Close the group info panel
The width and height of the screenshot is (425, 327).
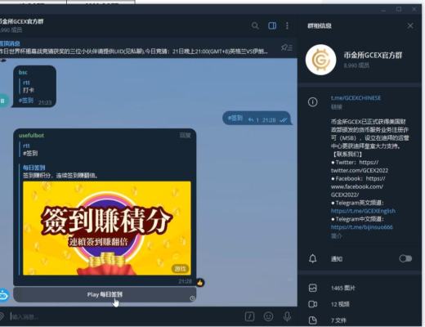(x=410, y=26)
